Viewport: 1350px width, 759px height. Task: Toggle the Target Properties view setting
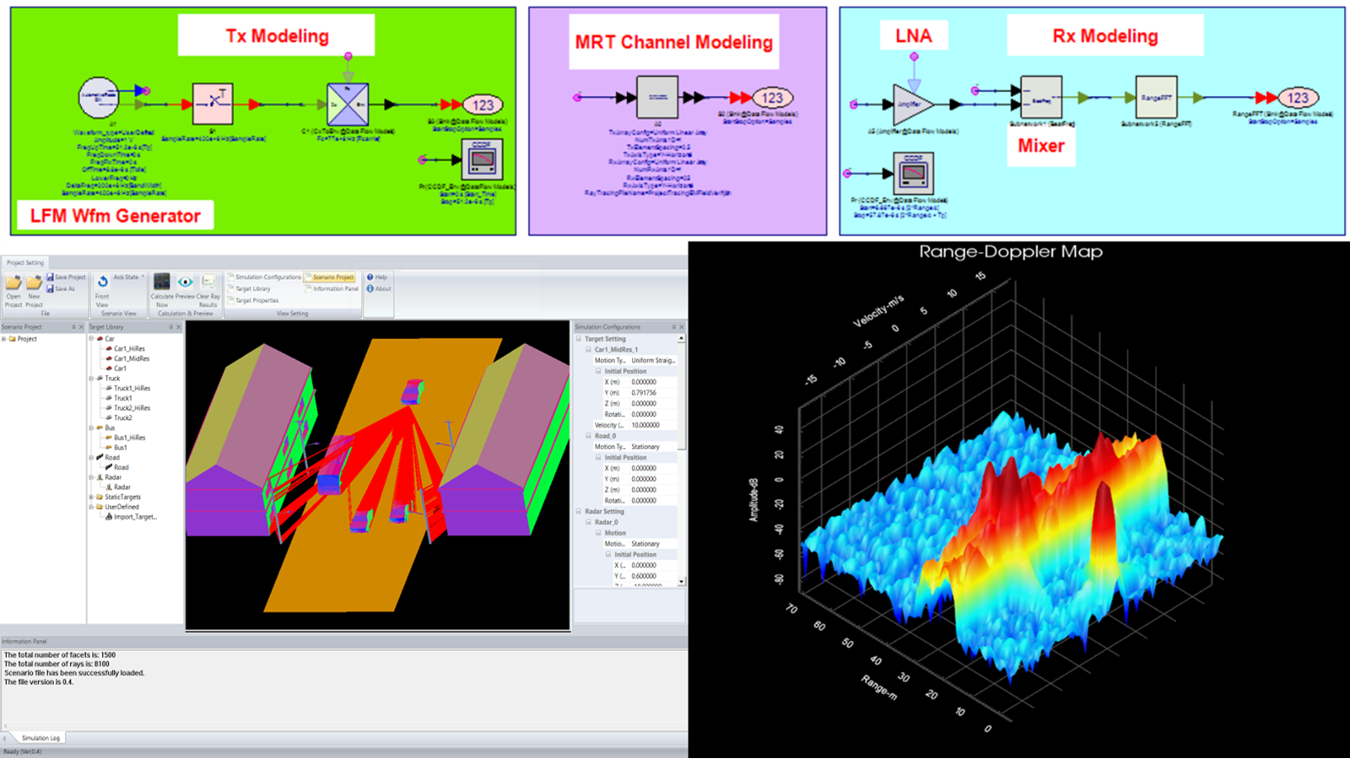256,300
